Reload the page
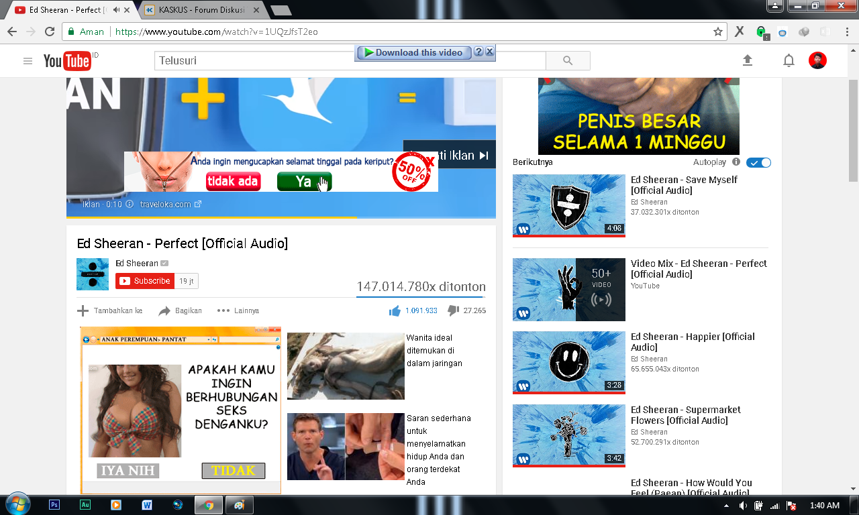The width and height of the screenshot is (859, 515). 50,32
